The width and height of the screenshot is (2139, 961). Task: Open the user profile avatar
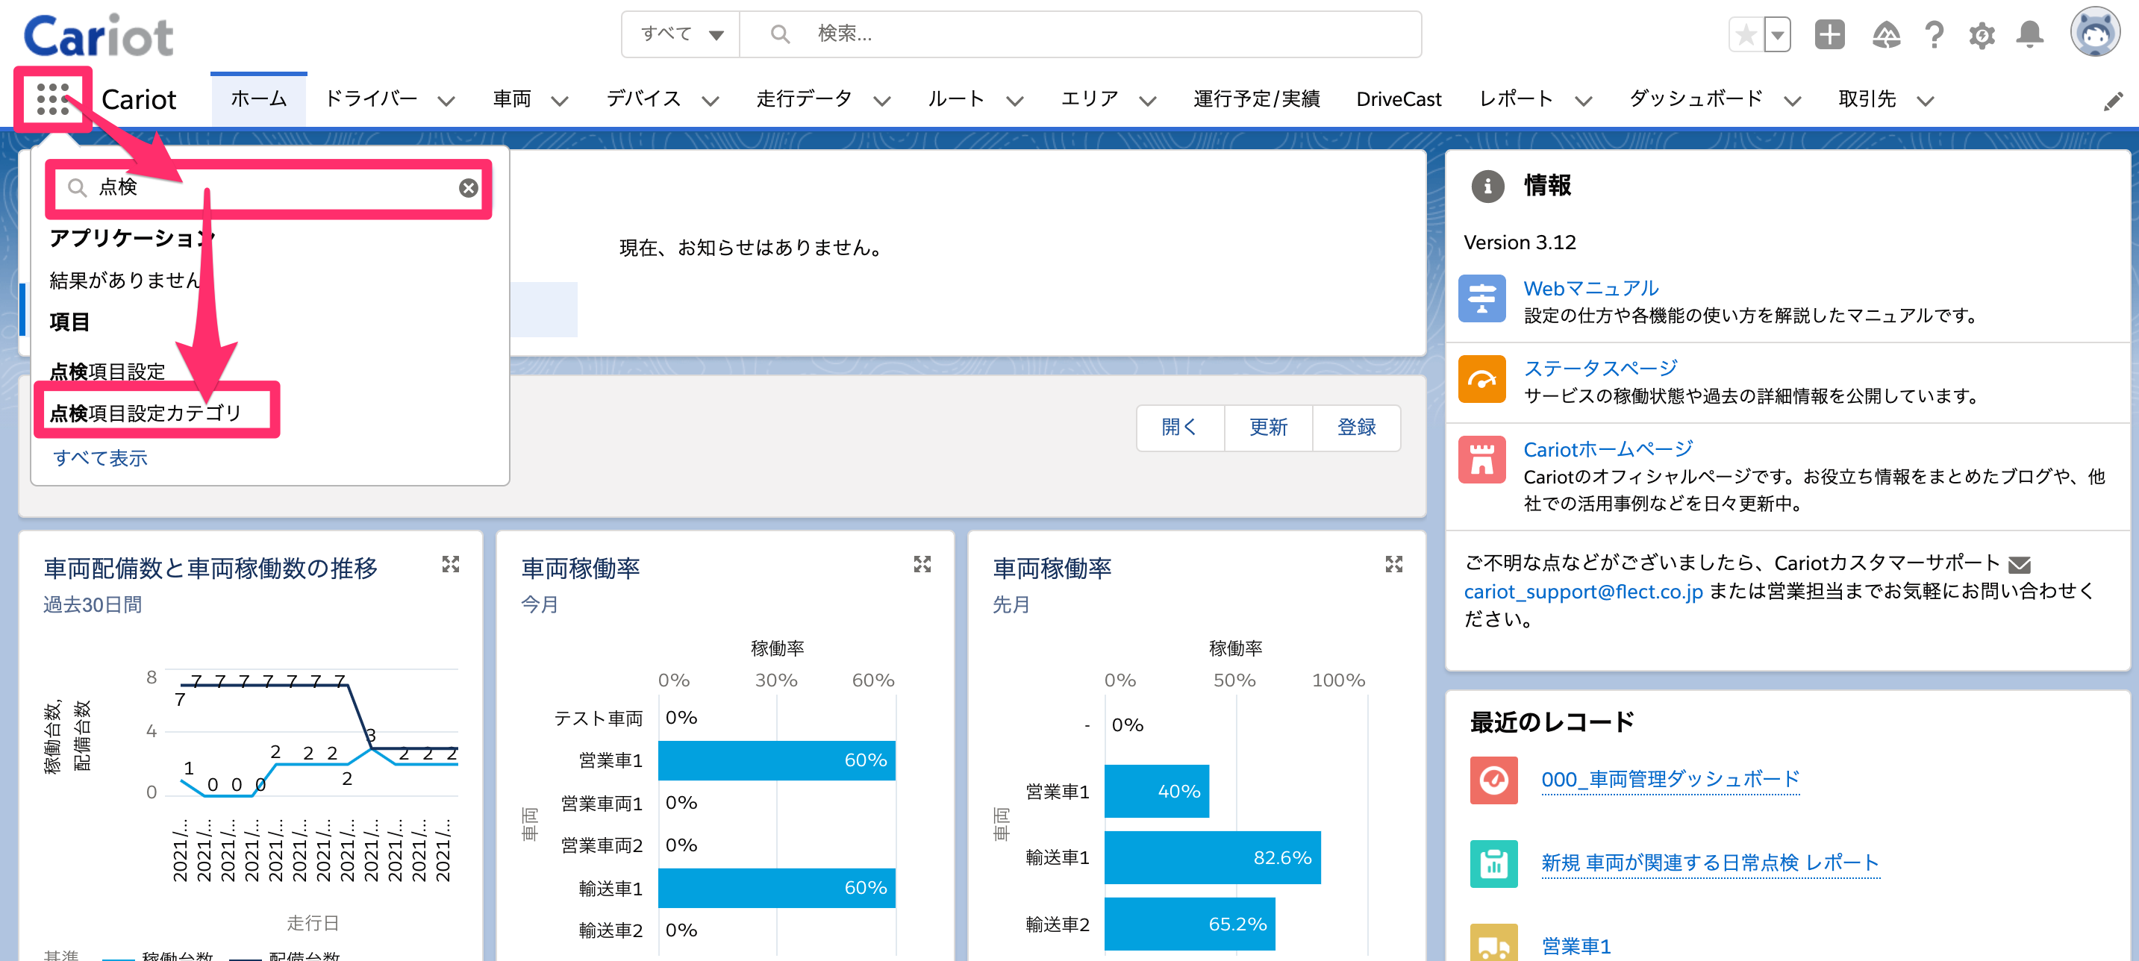click(2095, 33)
